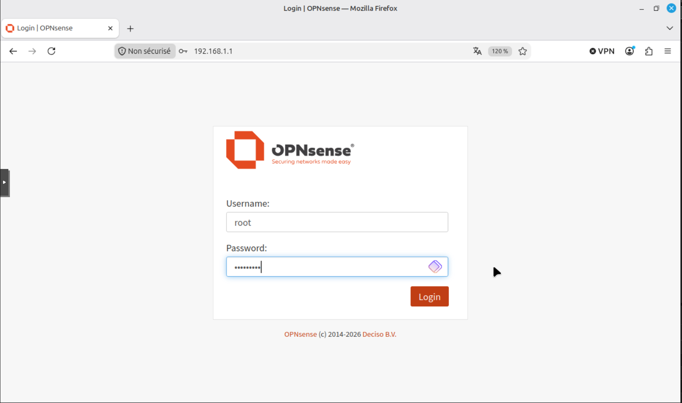
Task: Expand the list all tabs chevron
Action: tap(670, 28)
